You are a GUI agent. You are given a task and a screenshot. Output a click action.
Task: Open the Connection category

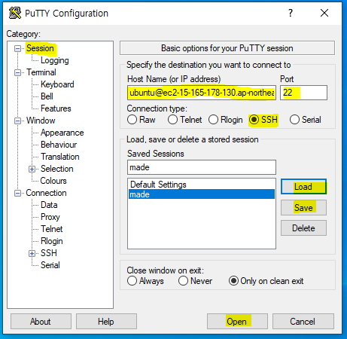coord(46,193)
